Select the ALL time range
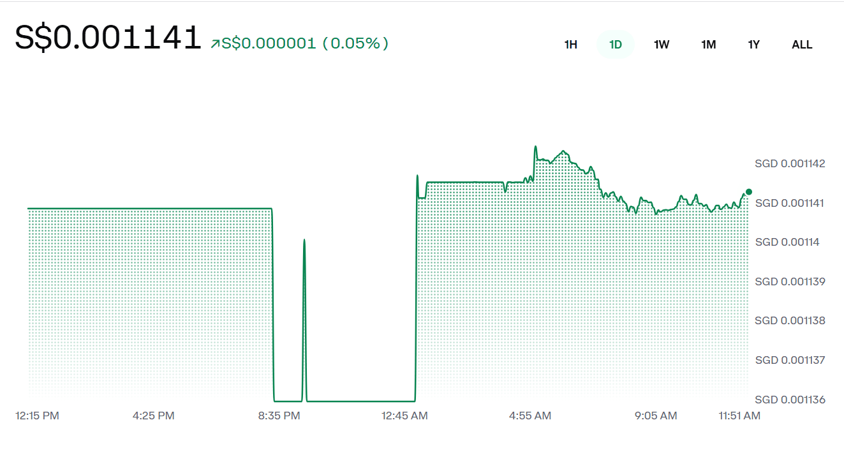This screenshot has width=844, height=450. pyautogui.click(x=802, y=45)
